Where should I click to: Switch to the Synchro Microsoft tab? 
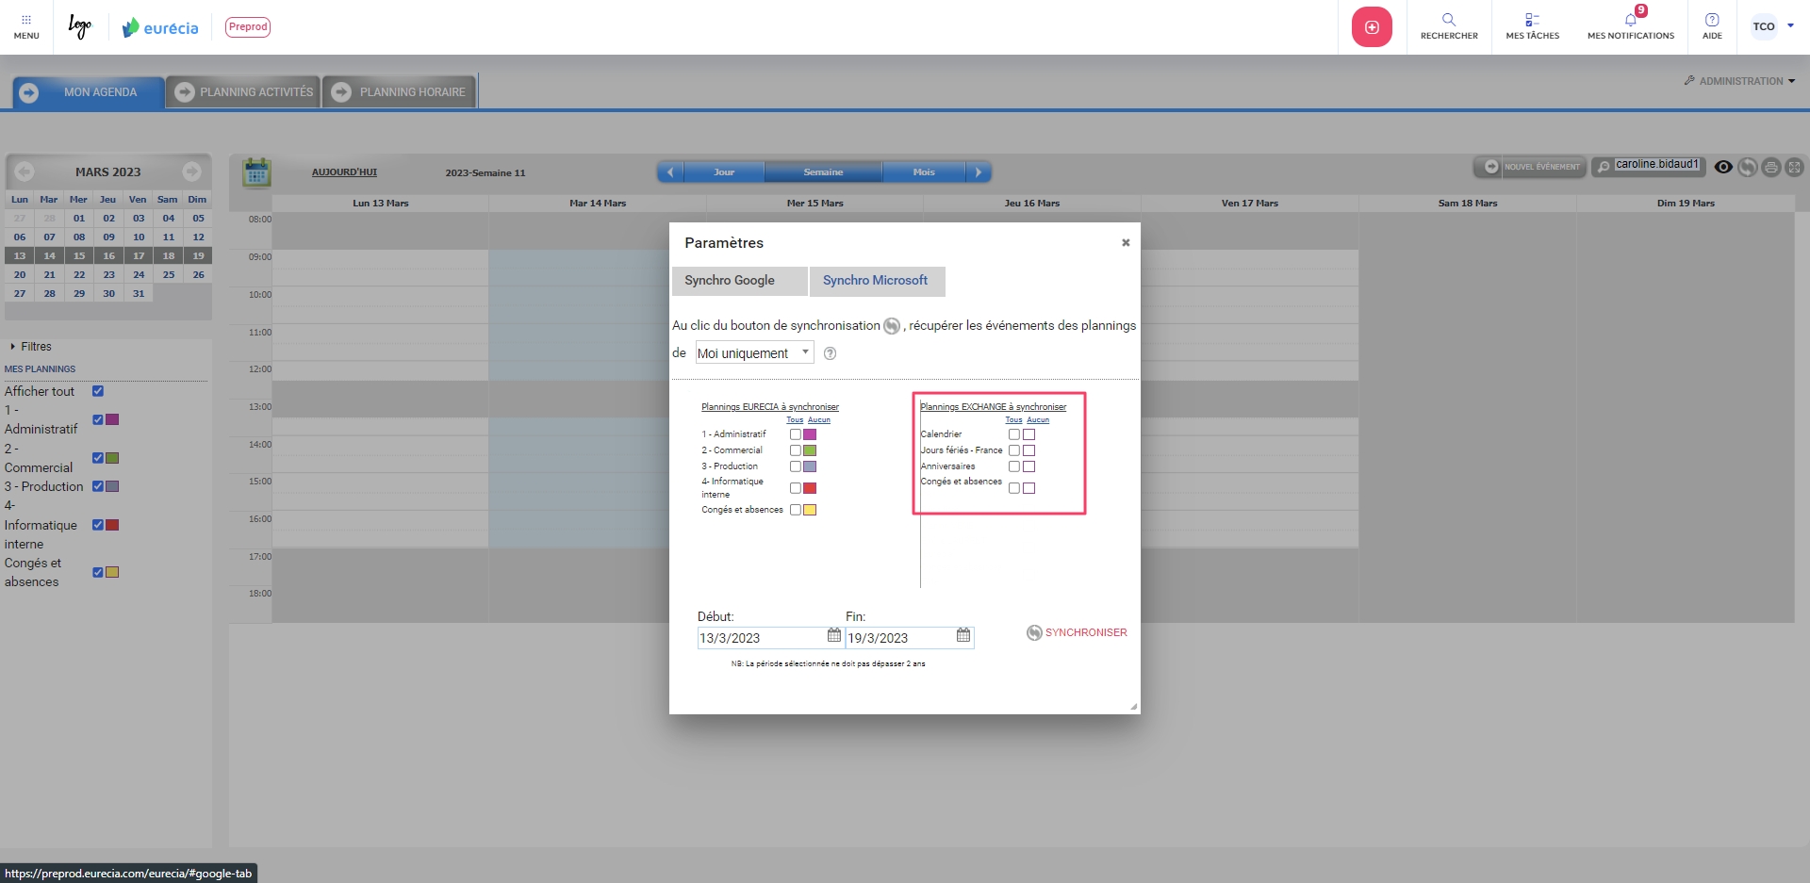point(877,281)
